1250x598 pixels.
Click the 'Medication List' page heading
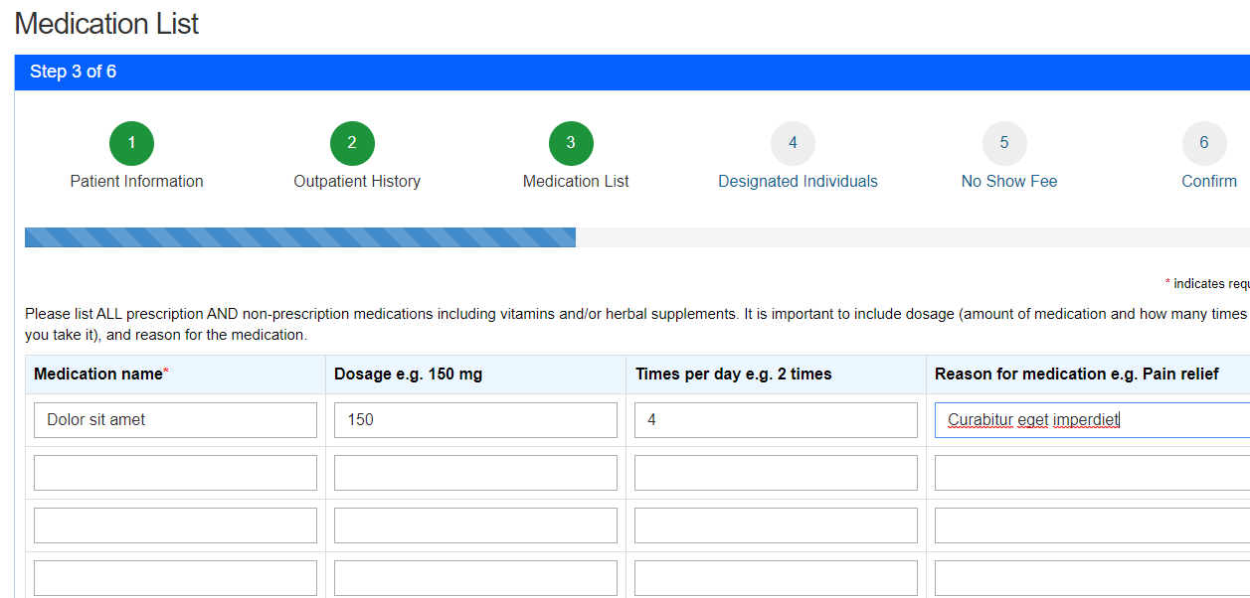(x=106, y=24)
